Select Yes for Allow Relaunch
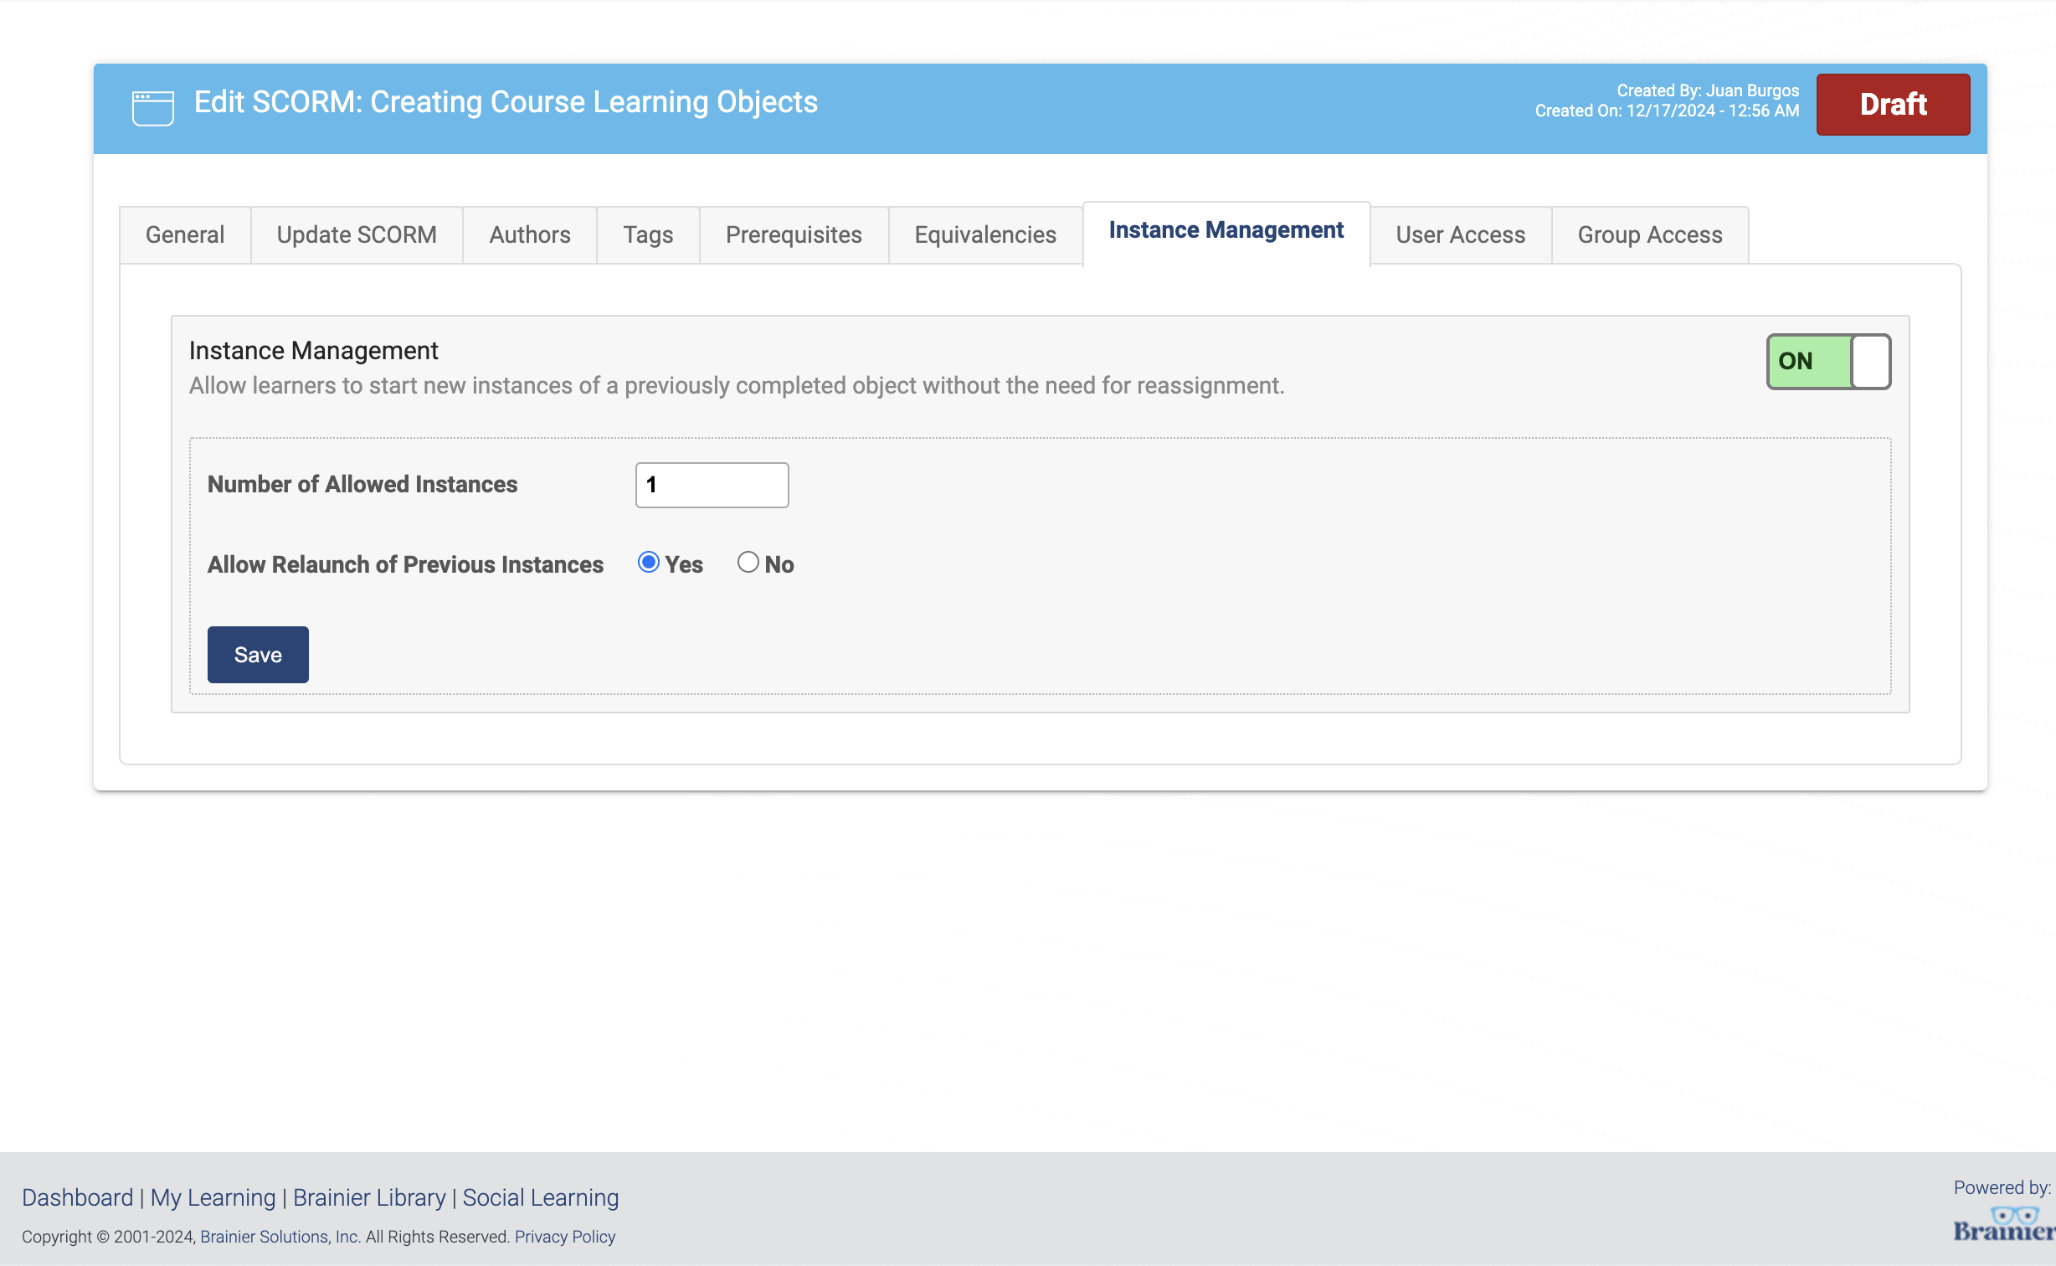 (648, 563)
